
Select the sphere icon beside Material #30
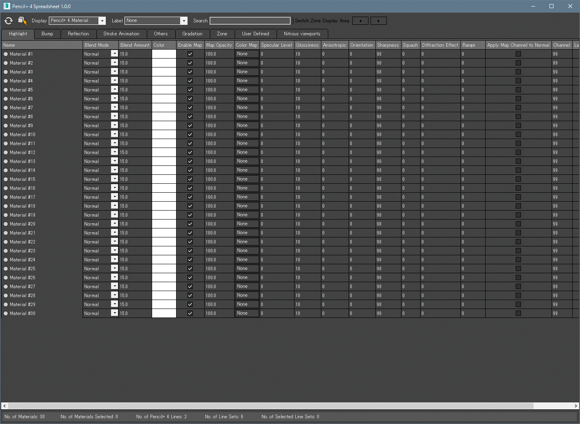click(6, 313)
